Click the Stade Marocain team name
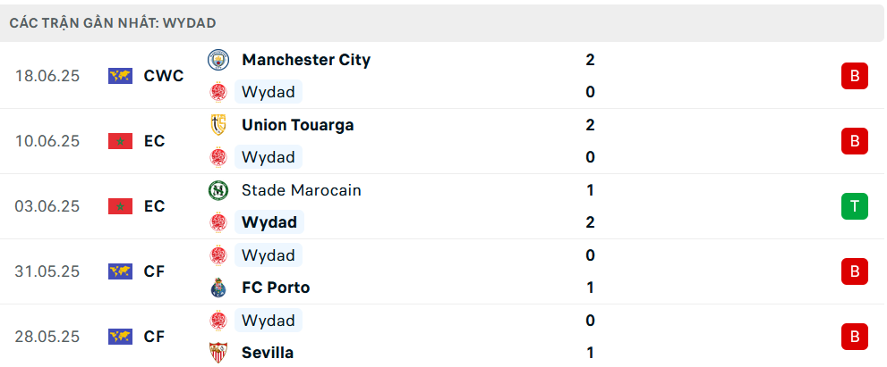The image size is (887, 367). click(x=302, y=190)
